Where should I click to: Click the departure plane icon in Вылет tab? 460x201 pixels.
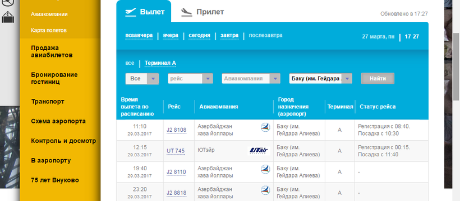coord(131,12)
